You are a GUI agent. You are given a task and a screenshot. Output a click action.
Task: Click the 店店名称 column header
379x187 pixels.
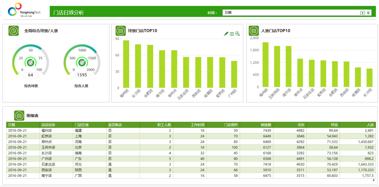[56, 125]
